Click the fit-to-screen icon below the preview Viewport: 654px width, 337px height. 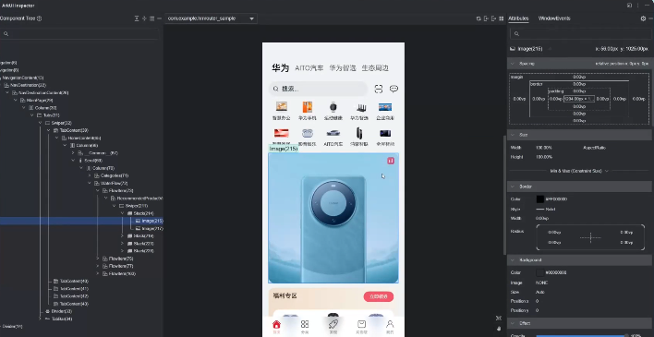(499, 318)
